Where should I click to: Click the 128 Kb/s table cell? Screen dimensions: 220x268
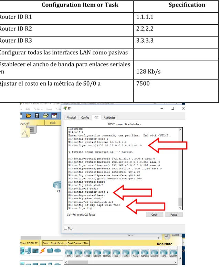pyautogui.click(x=176, y=69)
